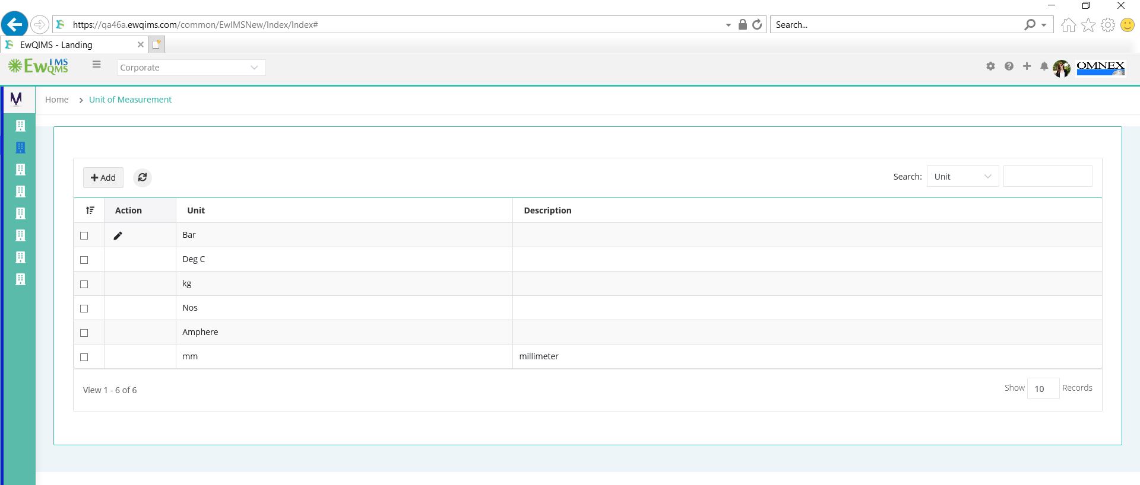
Task: Open the help question mark icon
Action: pos(1009,66)
